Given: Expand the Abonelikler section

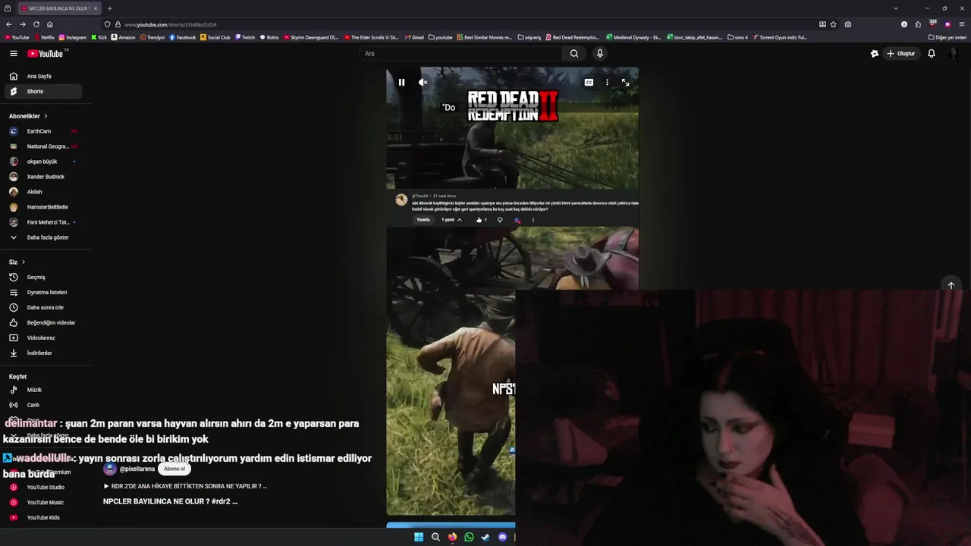Looking at the screenshot, I should point(28,116).
